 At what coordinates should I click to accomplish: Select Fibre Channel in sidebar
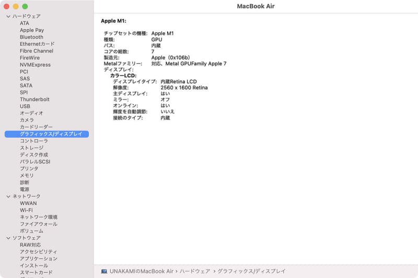[x=37, y=51]
